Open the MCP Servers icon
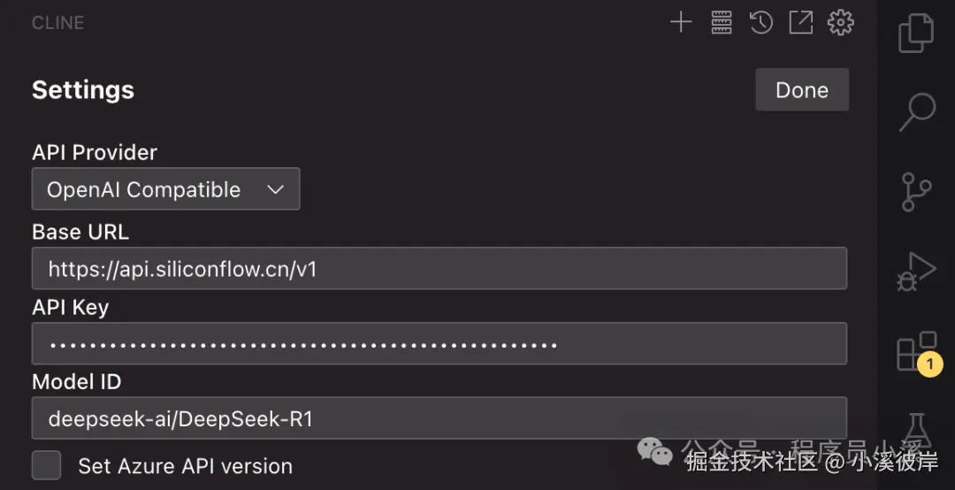 (722, 23)
